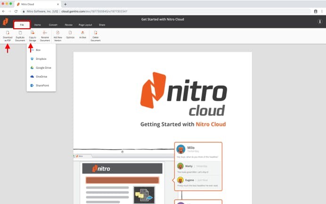Click the Delete Document icon
The image size is (326, 204).
pos(95,33)
